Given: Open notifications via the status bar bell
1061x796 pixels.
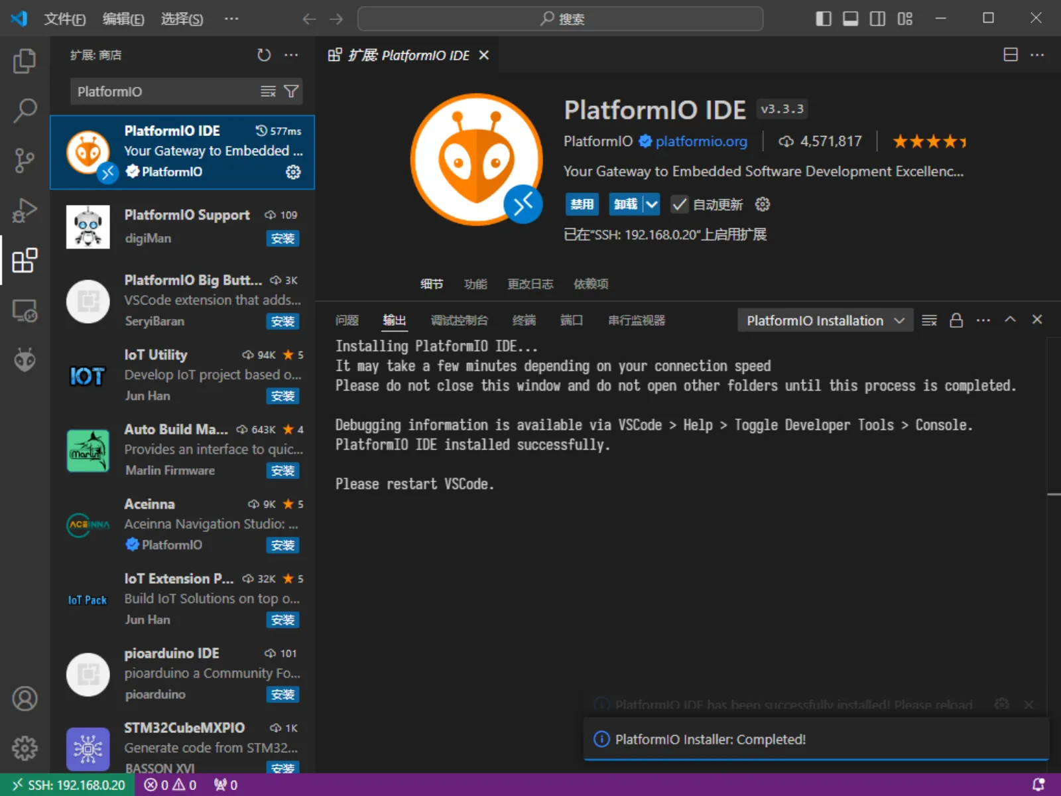Looking at the screenshot, I should [1040, 785].
